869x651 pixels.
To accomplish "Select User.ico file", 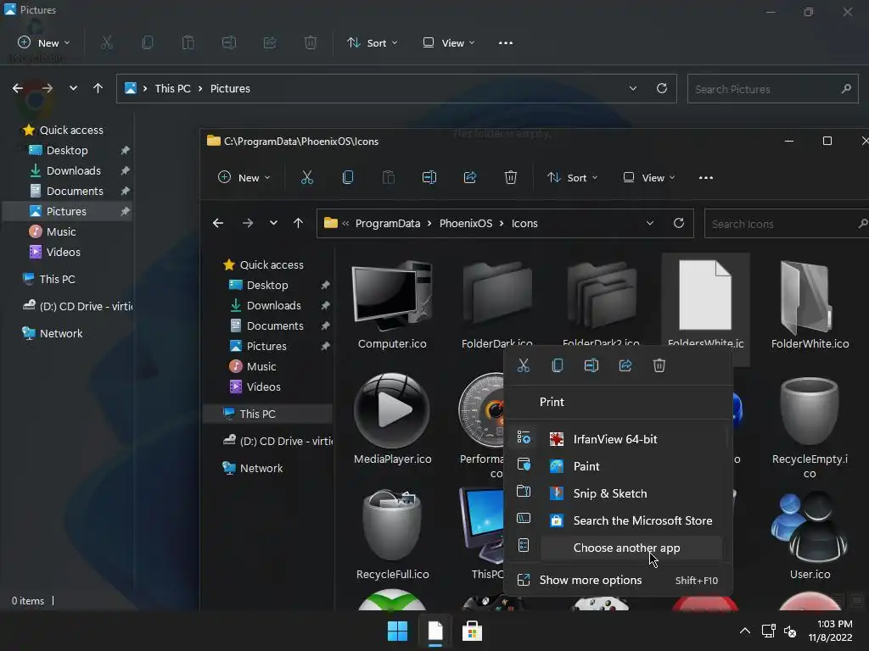I will tap(810, 534).
